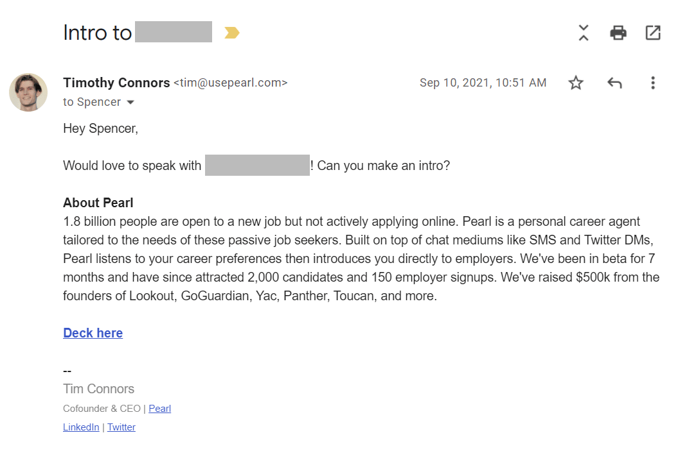682x451 pixels.
Task: Click the gray redacted box in subject
Action: pyautogui.click(x=174, y=31)
